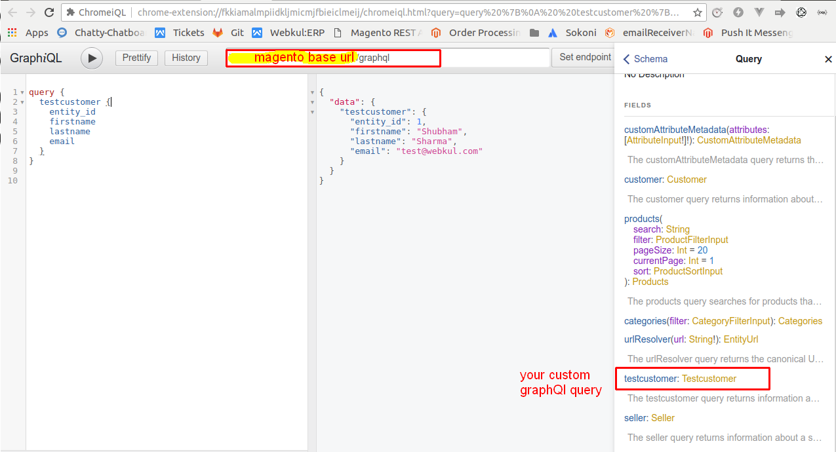This screenshot has height=452, width=836.
Task: Click "test@webkul.com" value in results
Action: pos(439,151)
